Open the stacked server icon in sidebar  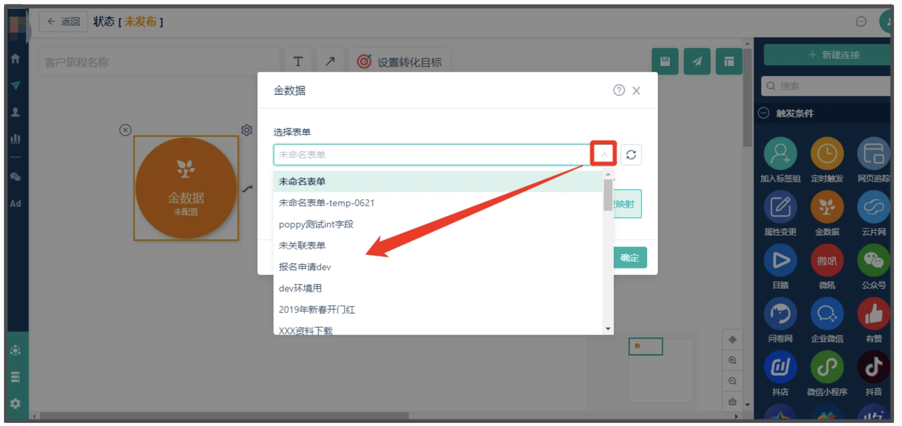click(16, 377)
